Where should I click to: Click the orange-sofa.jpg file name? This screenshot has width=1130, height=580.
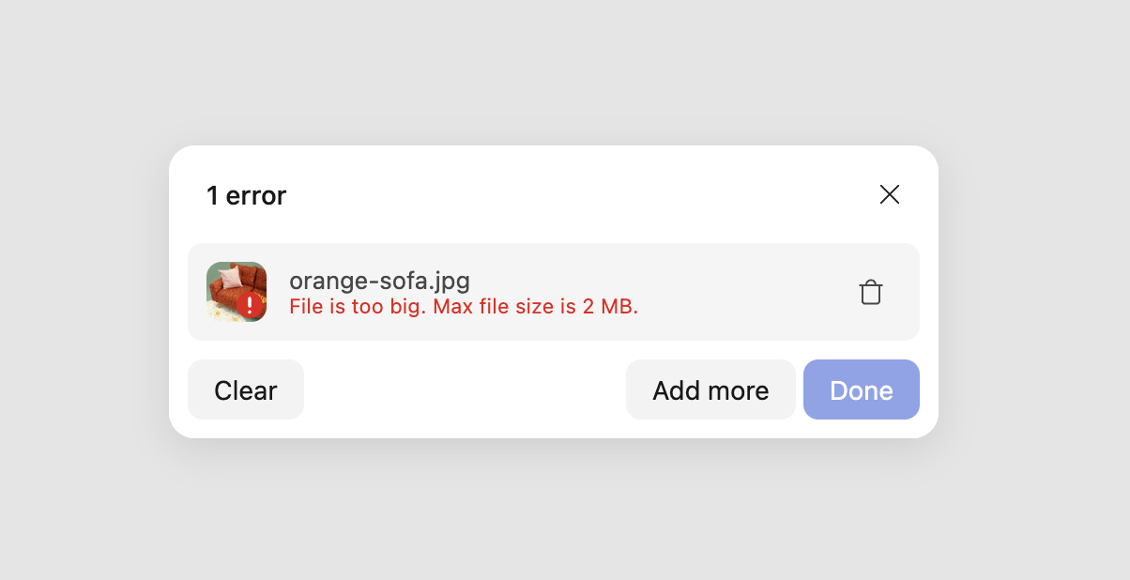(379, 280)
